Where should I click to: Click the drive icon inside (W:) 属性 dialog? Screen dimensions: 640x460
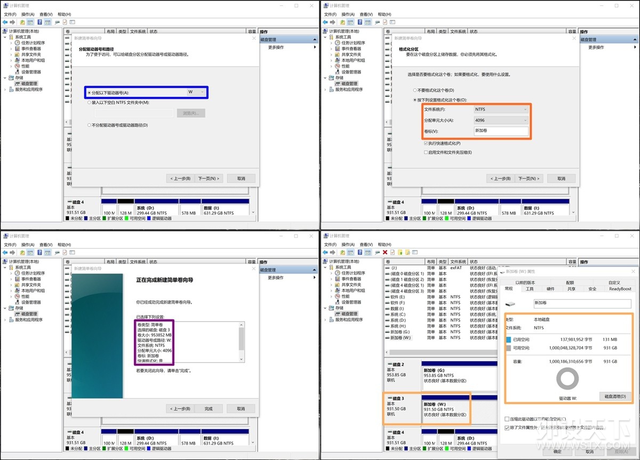[x=510, y=303]
